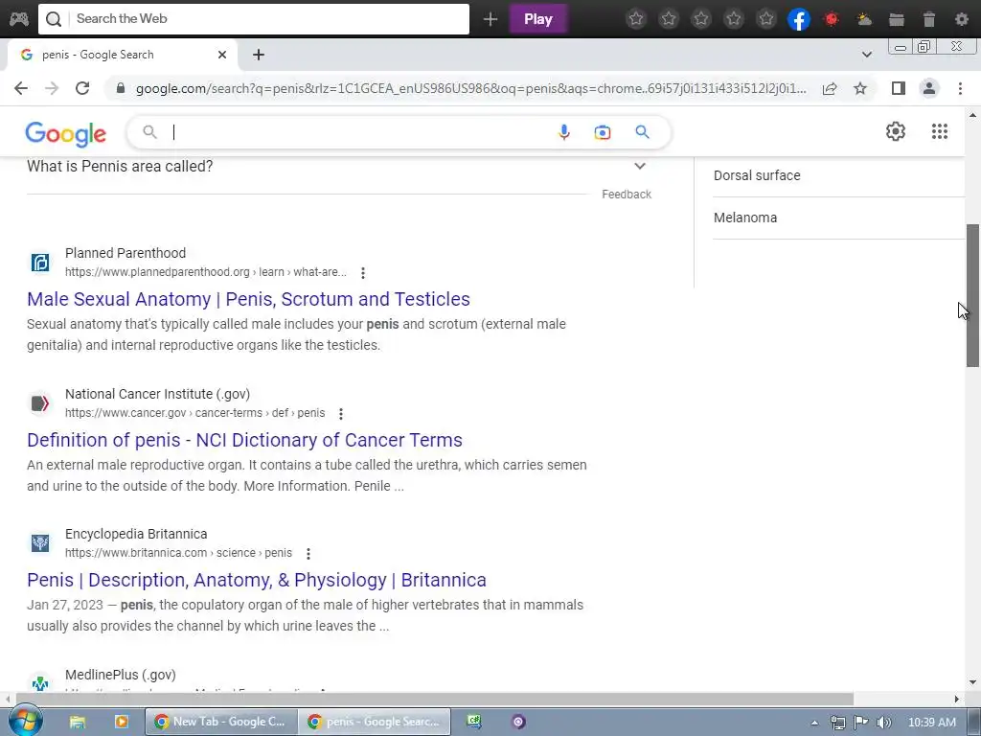Open network connection tray icon

[x=837, y=723]
